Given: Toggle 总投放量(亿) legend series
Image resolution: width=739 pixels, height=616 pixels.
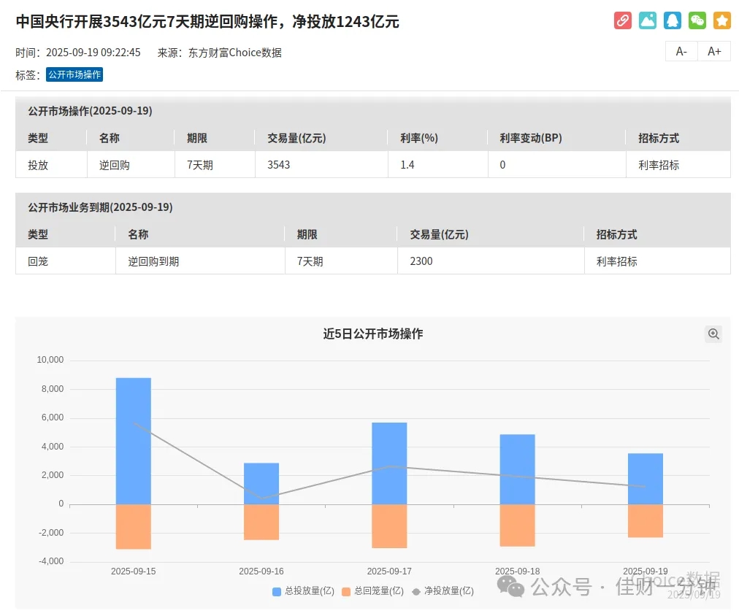Looking at the screenshot, I should (x=304, y=591).
